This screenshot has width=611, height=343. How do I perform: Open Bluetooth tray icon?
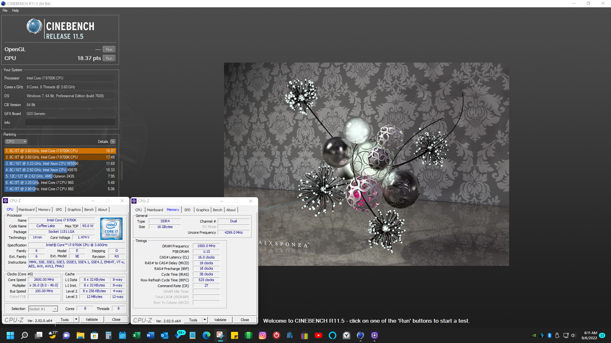coord(550,335)
